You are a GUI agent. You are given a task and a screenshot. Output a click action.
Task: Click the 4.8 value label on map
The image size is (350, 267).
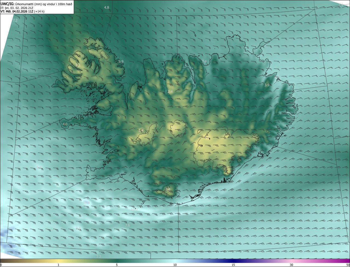click(x=107, y=8)
